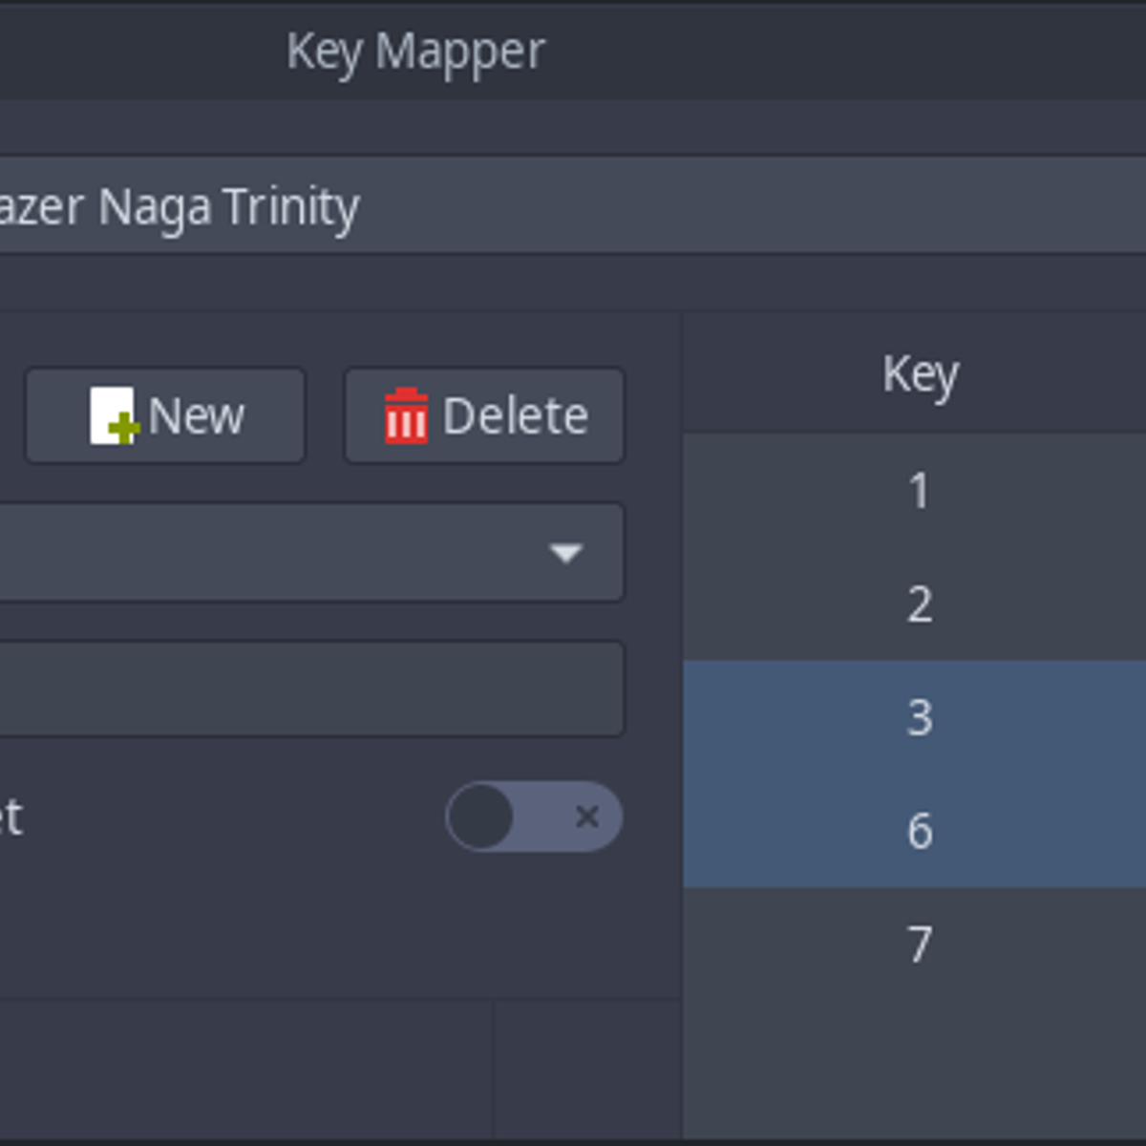Select key row 1 in the Key column
The height and width of the screenshot is (1146, 1146).
tap(919, 491)
